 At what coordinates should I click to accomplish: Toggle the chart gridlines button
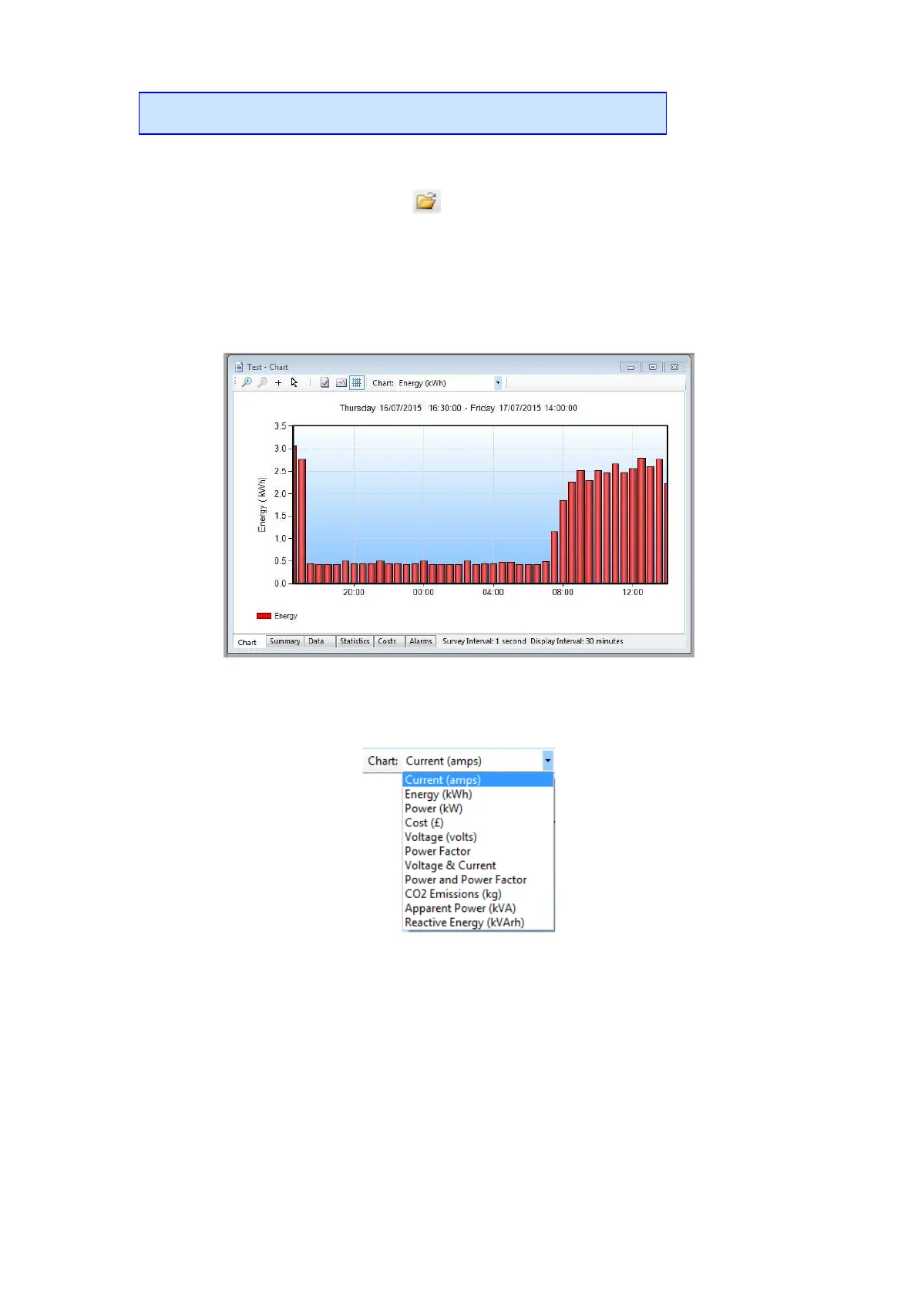coord(357,382)
